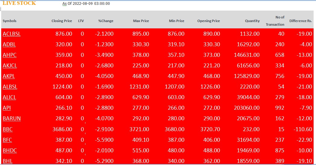The width and height of the screenshot is (316, 165).
Task: Click BBC opening price 3720.70
Action: 210,129
